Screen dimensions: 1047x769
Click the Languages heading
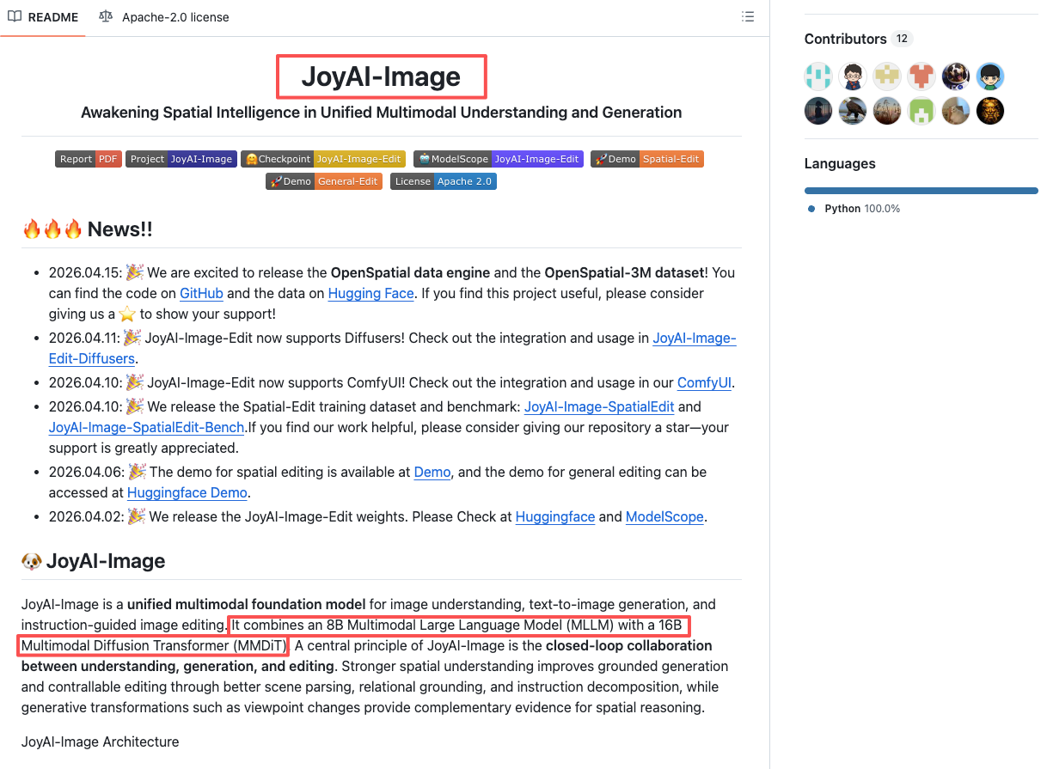tap(840, 163)
